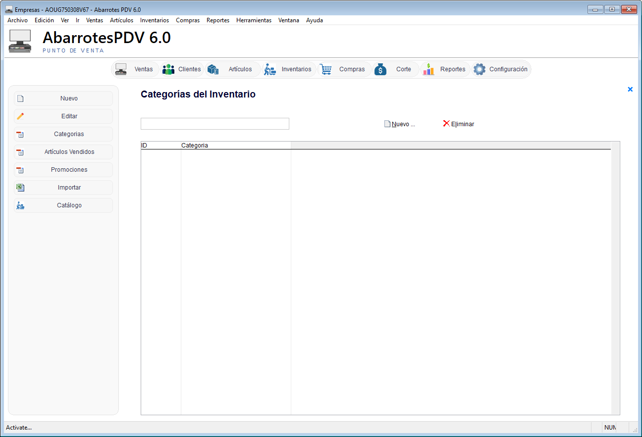The width and height of the screenshot is (642, 437).
Task: Click the Corte money bag icon
Action: 380,69
